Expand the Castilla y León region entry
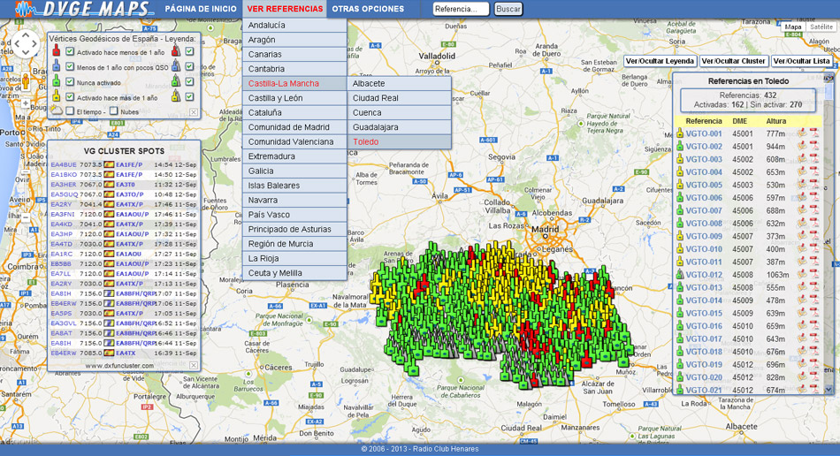Screen dimensions: 840x456 [x=294, y=98]
